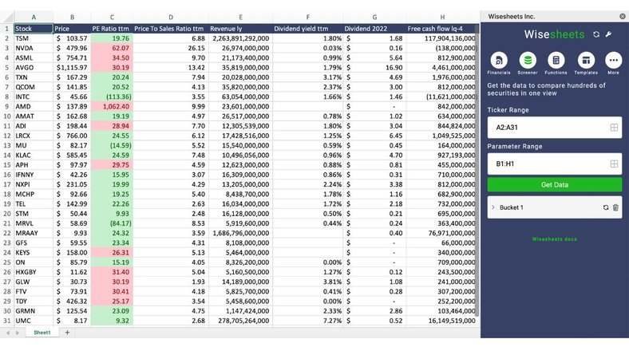Open the wrench settings icon
This screenshot has width=629, height=347.
click(x=608, y=34)
